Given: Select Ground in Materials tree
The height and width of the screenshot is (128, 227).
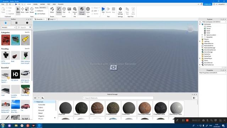Looking at the screenshot, I should [41, 111].
